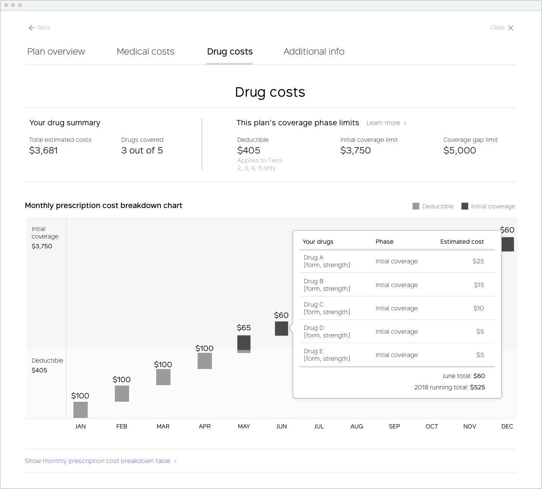This screenshot has height=489, width=542.
Task: Select the January $100 bar
Action: (x=81, y=410)
